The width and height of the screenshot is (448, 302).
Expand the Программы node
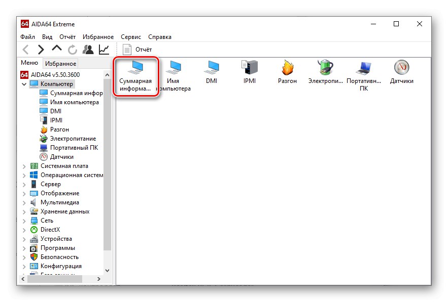(24, 248)
